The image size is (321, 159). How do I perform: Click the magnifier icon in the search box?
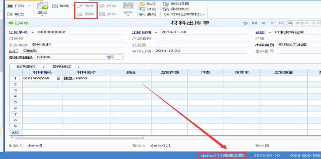point(290,23)
